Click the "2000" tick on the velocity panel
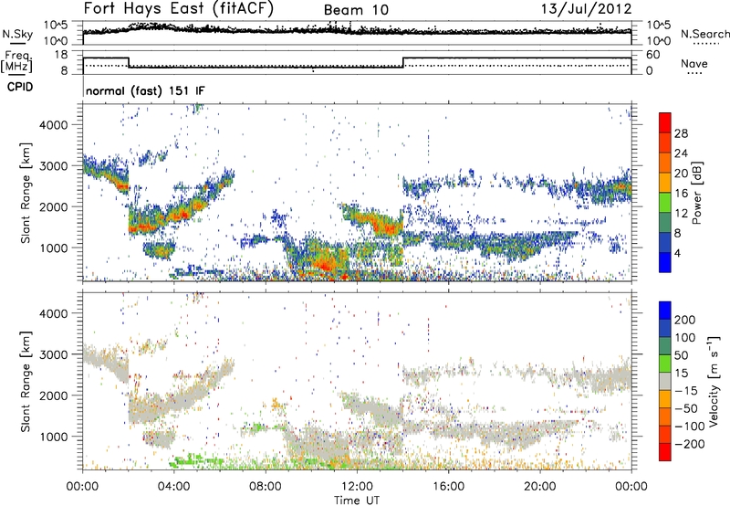The image size is (730, 506). [53, 395]
